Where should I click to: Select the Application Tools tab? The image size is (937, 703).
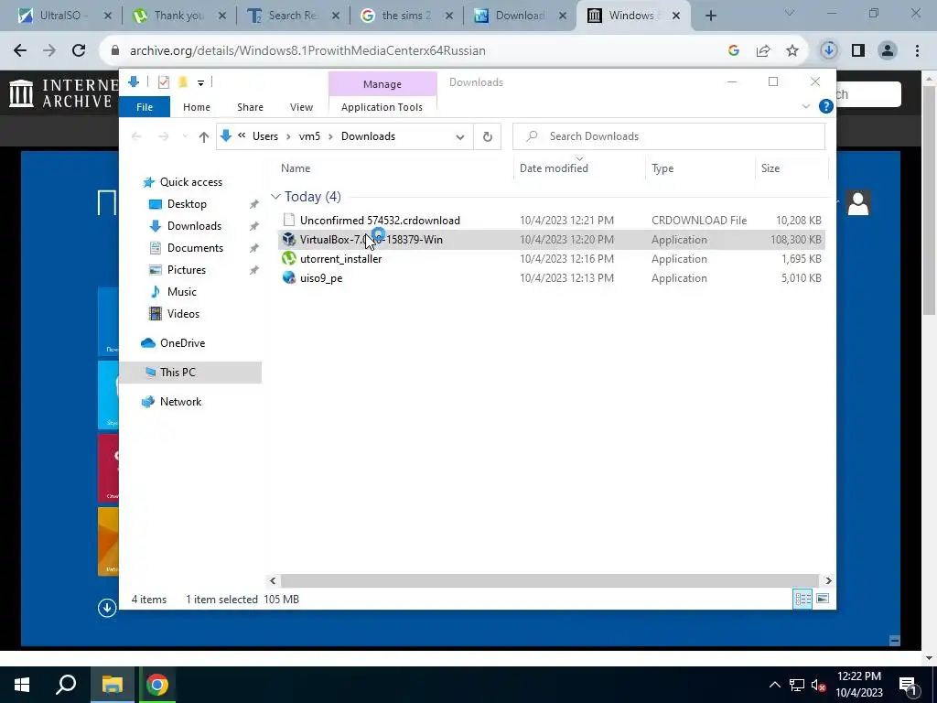click(382, 107)
